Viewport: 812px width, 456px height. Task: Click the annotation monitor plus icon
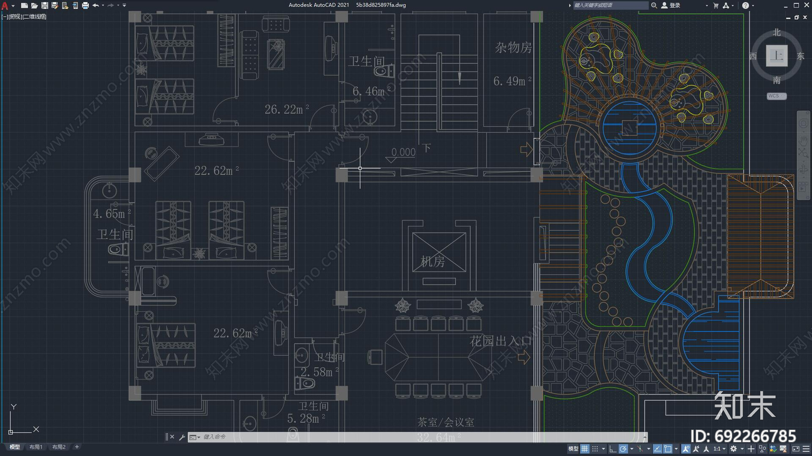(x=751, y=449)
